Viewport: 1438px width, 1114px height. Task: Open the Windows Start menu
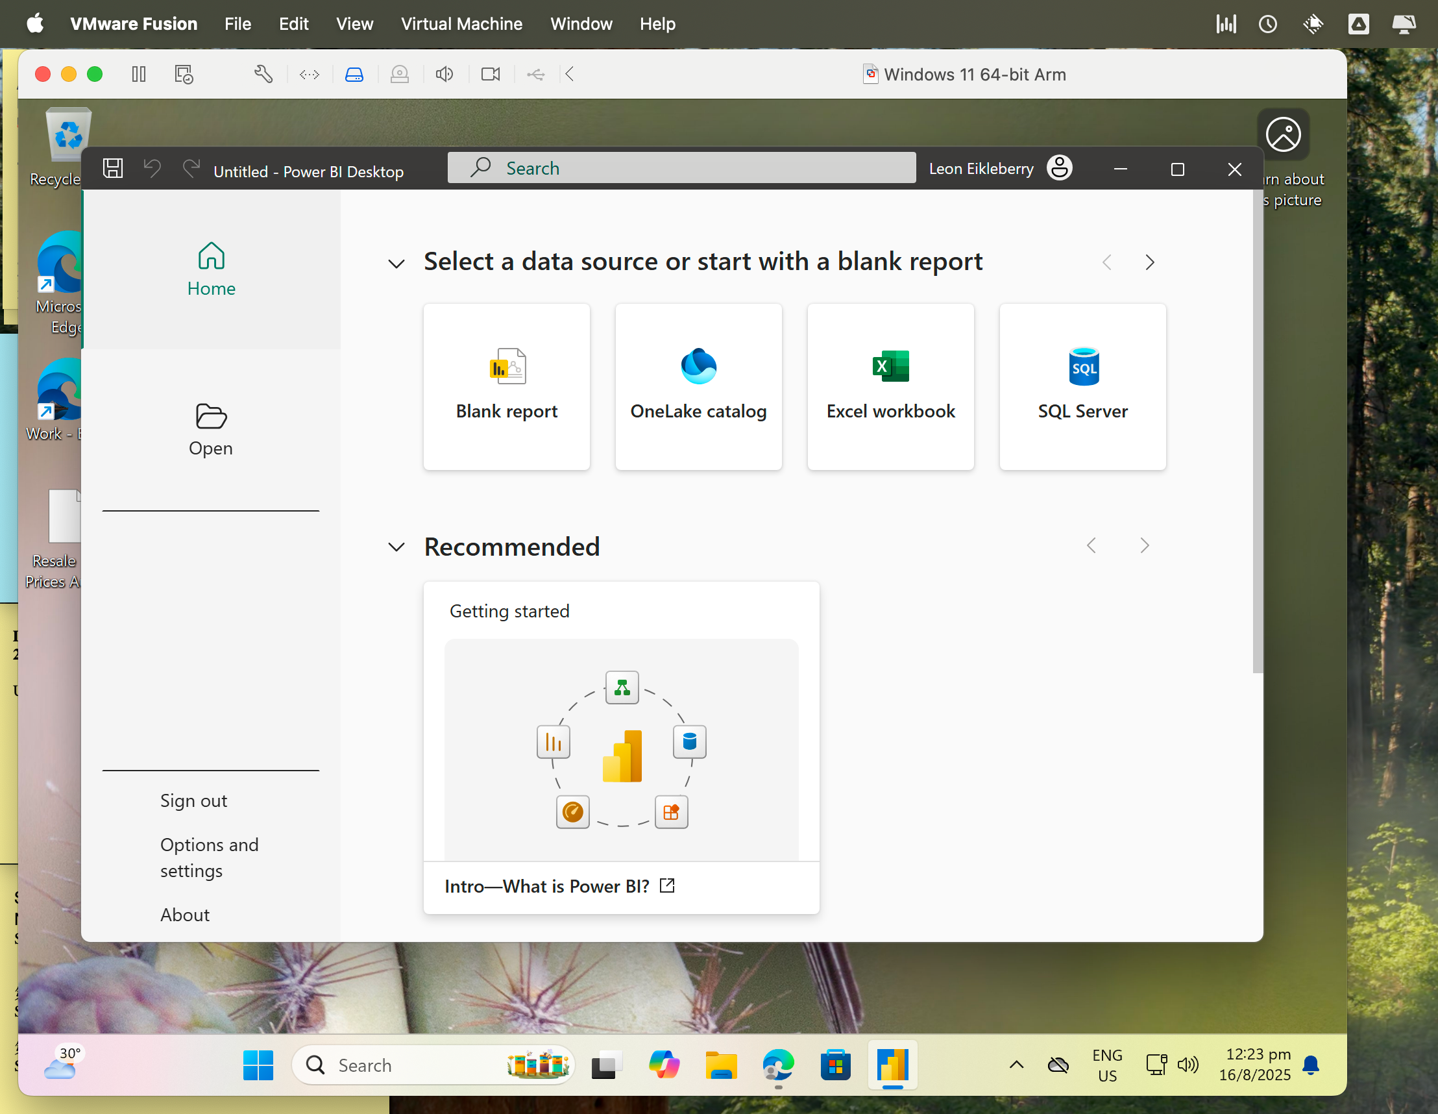(258, 1065)
